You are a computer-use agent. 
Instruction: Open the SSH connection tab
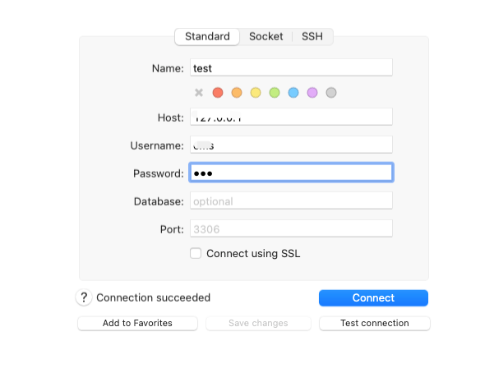click(x=312, y=36)
